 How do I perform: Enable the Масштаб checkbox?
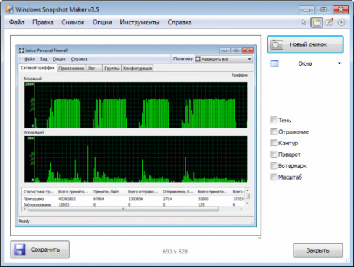click(274, 177)
